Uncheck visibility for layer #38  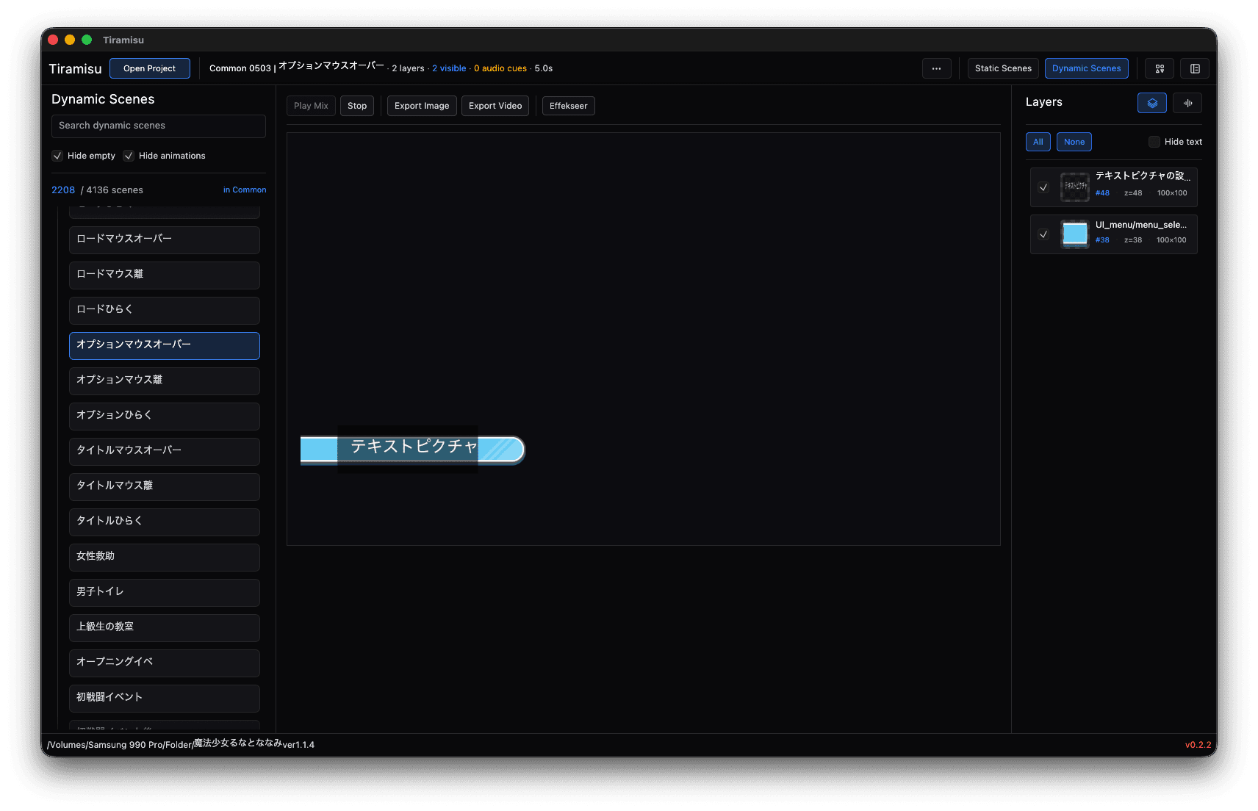1043,234
